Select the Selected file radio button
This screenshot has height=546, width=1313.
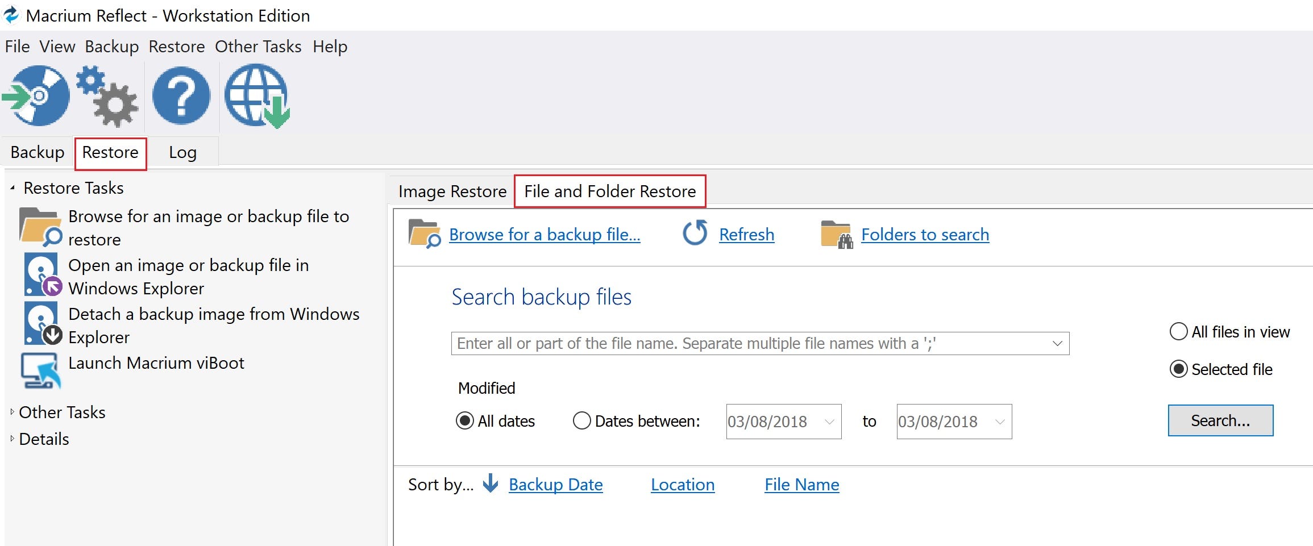tap(1178, 369)
